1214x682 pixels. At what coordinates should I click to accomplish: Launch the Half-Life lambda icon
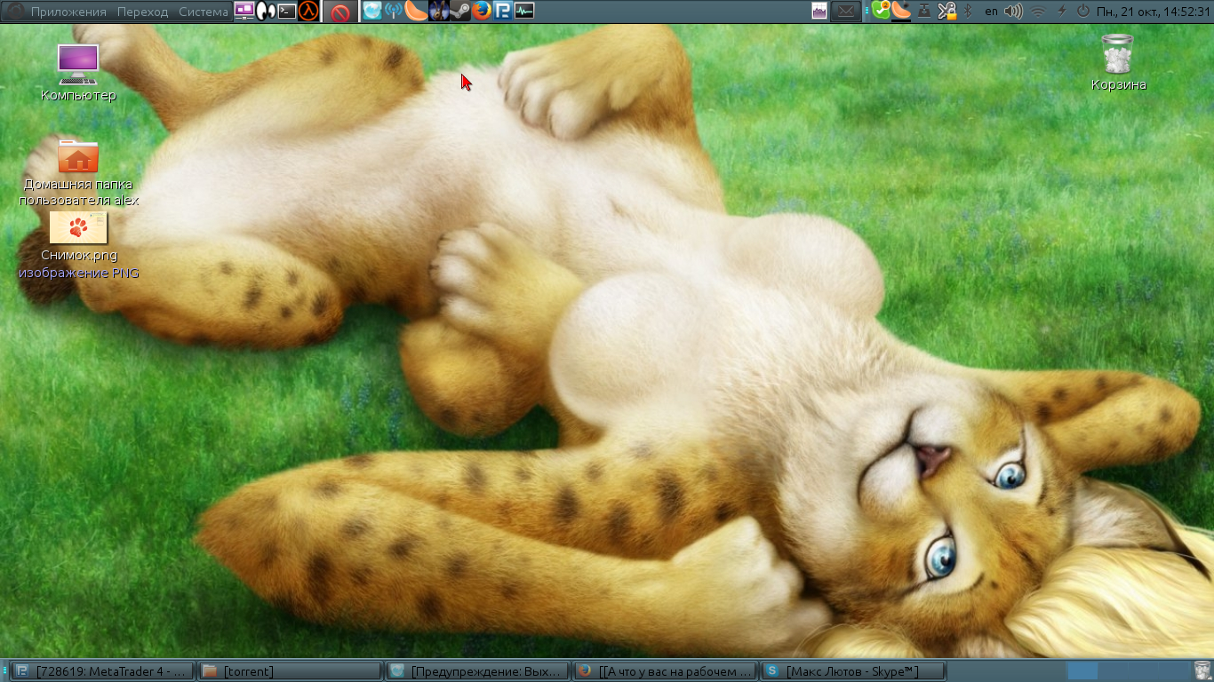click(308, 12)
